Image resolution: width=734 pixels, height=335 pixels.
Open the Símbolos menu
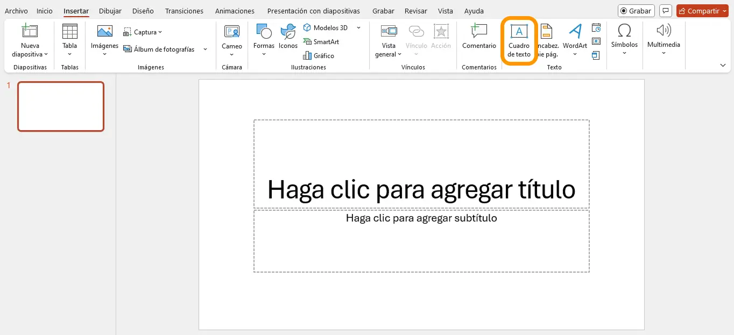pyautogui.click(x=624, y=39)
